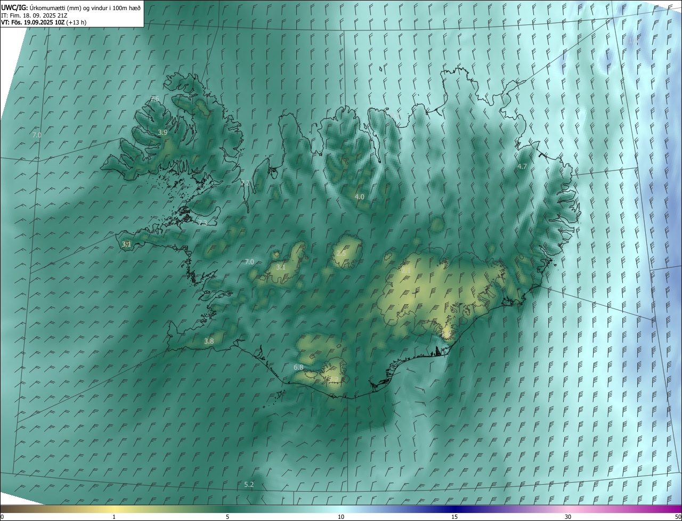682x521 pixels.
Task: Click the '6.8' value near the south coast
Action: click(x=298, y=367)
